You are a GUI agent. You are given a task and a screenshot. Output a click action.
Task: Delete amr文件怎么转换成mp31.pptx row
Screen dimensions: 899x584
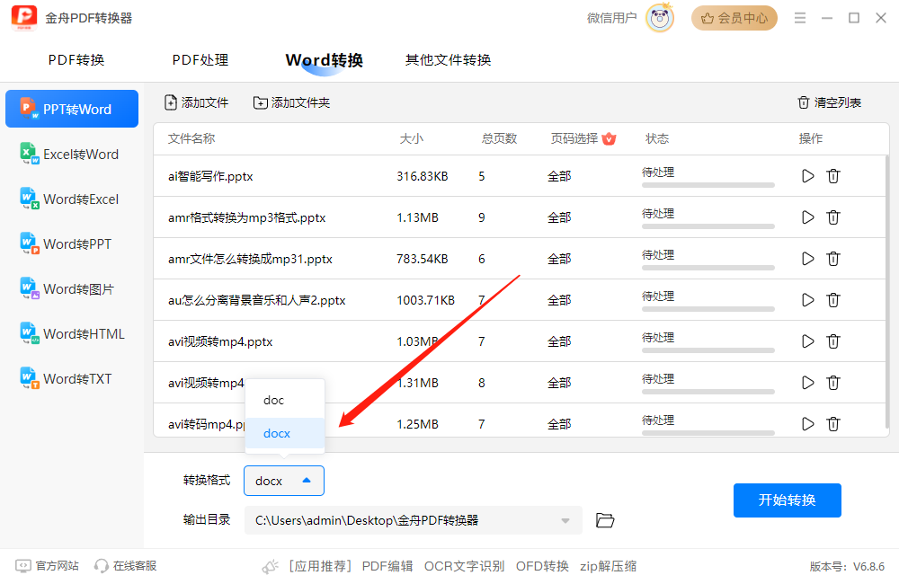coord(833,259)
